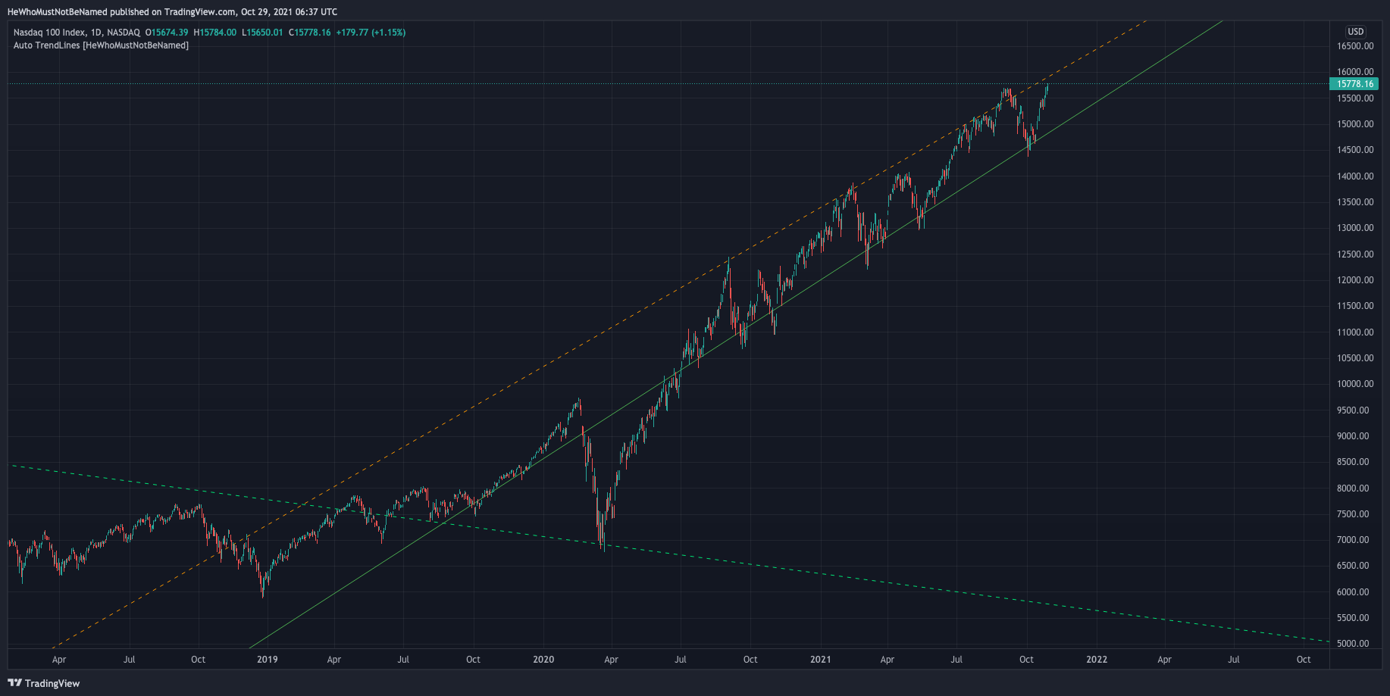The image size is (1390, 696).
Task: Click the low value L15650.01
Action: 262,33
